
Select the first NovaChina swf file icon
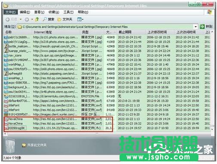coord(6,119)
